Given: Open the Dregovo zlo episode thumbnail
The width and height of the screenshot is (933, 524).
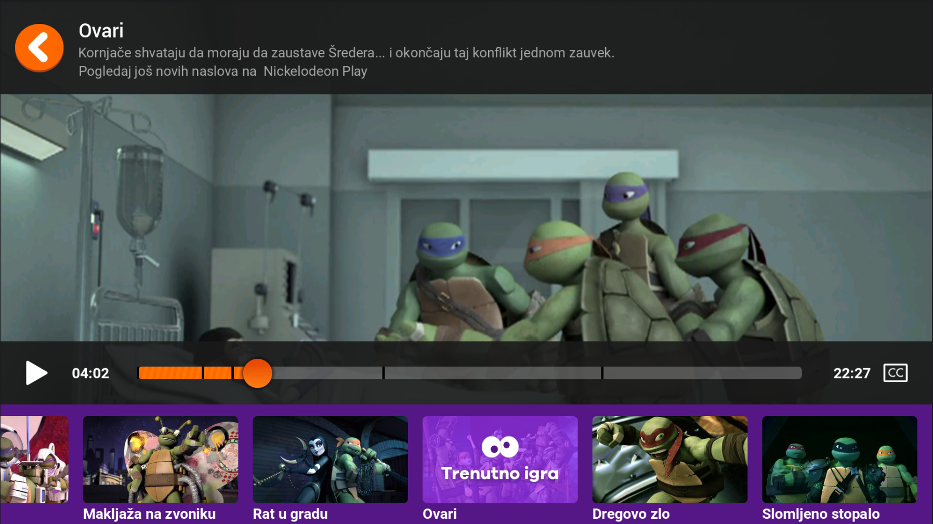Looking at the screenshot, I should coord(669,459).
